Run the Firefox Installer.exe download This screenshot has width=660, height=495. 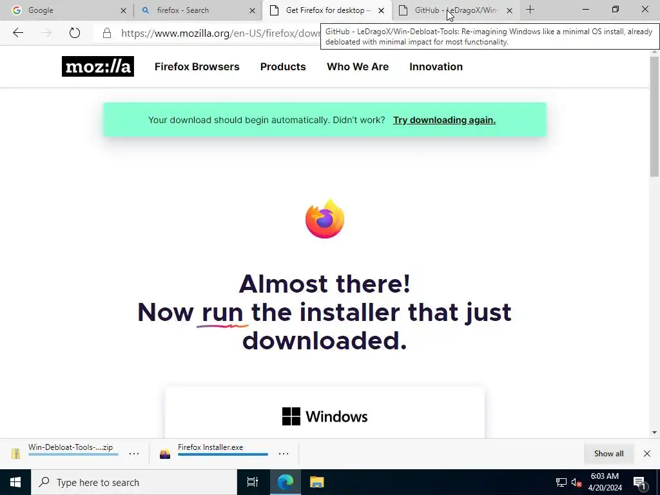(211, 447)
